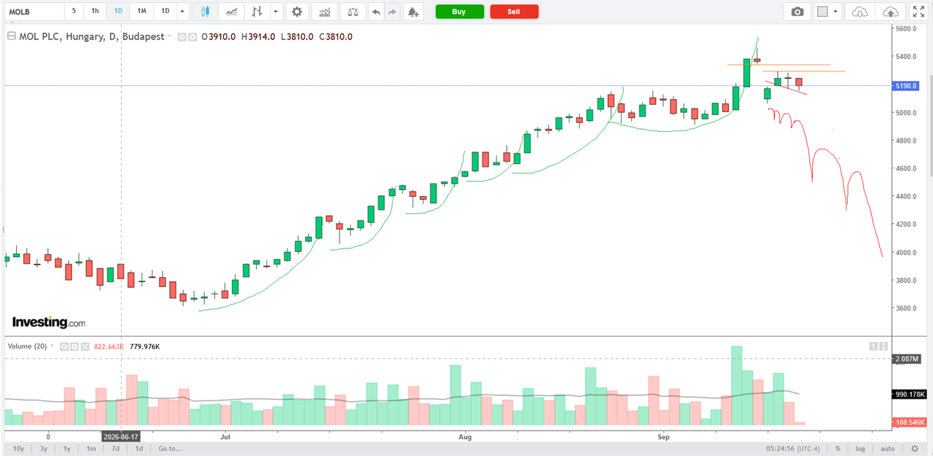Viewport: 933px width, 456px height.
Task: Collapse the MOL PLC legend box
Action: point(11,36)
